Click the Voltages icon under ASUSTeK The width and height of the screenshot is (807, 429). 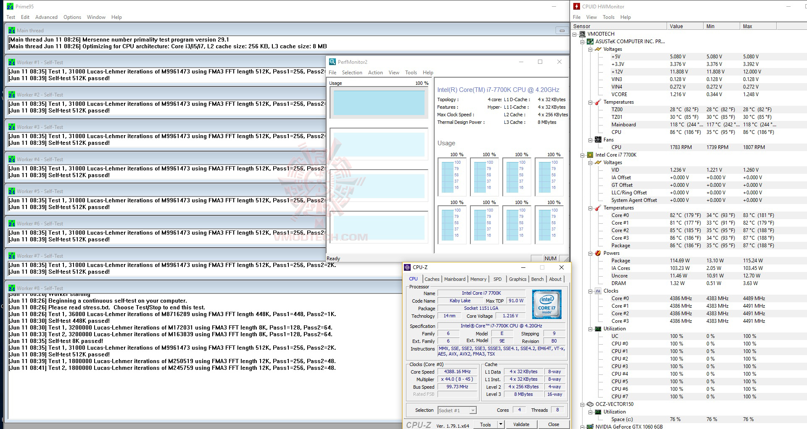(x=598, y=49)
